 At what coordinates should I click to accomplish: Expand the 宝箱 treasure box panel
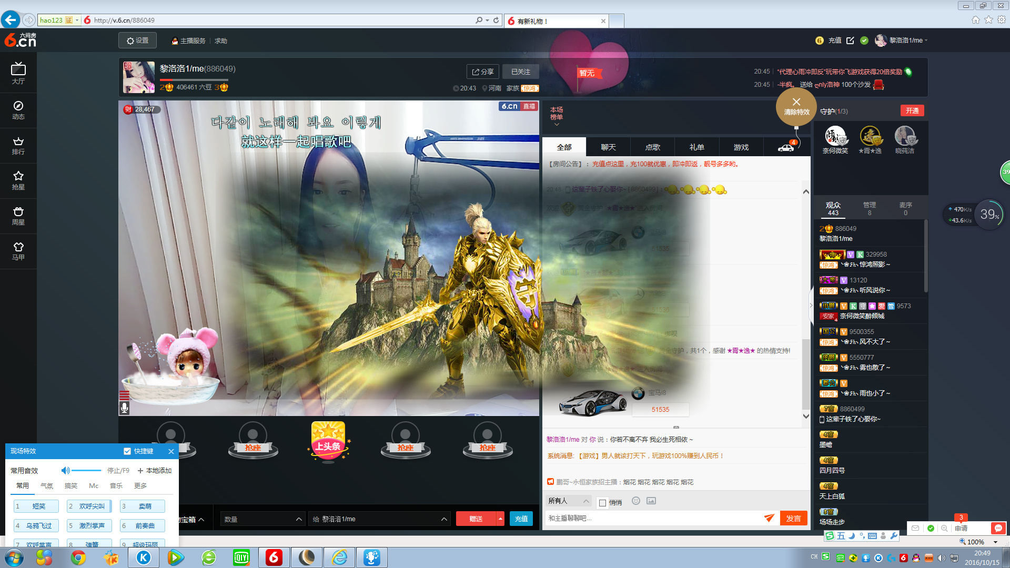click(x=191, y=520)
